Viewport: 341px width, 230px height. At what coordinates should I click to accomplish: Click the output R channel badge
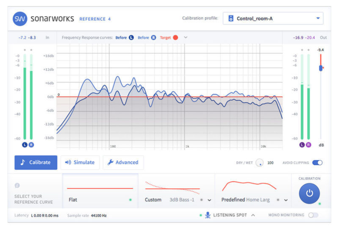pos(308,145)
